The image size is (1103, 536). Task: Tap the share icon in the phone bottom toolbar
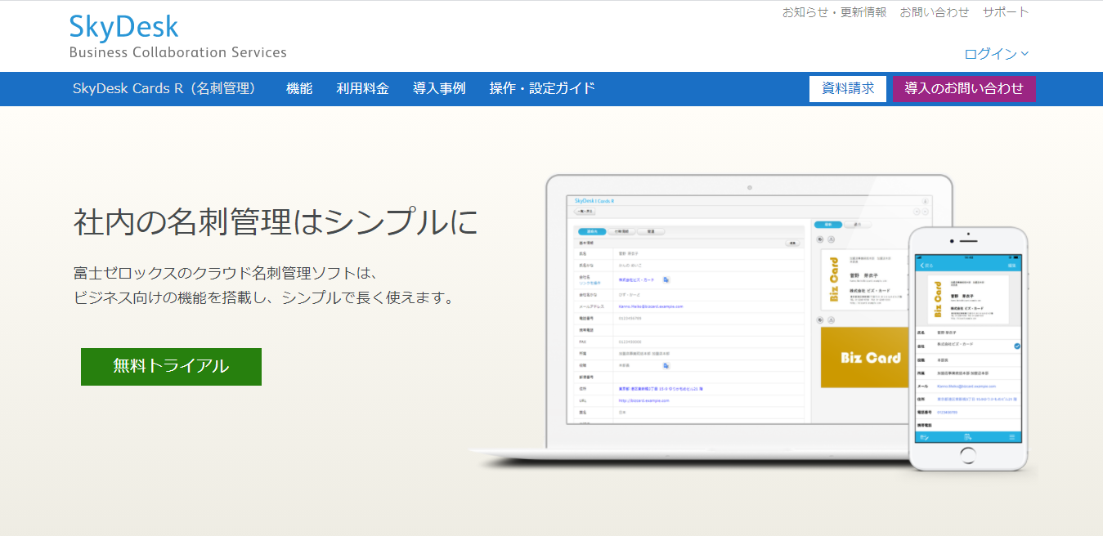(x=967, y=438)
